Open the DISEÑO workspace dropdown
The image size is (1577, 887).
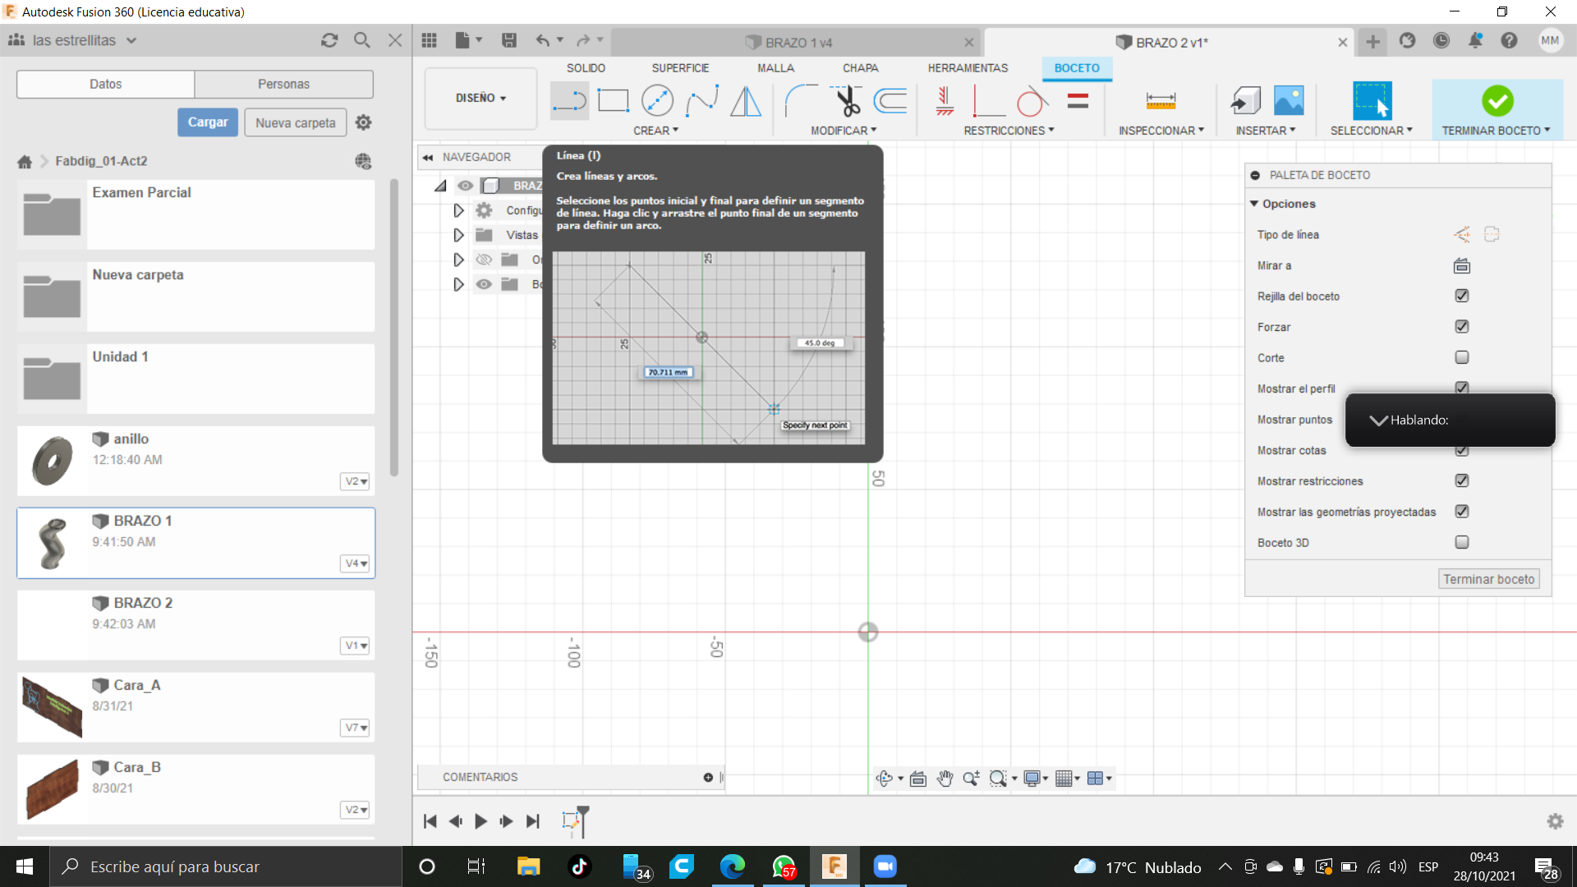480,98
